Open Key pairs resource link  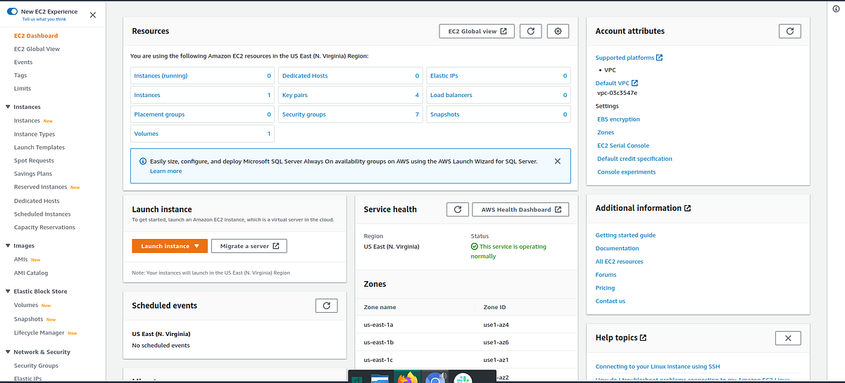pyautogui.click(x=295, y=95)
